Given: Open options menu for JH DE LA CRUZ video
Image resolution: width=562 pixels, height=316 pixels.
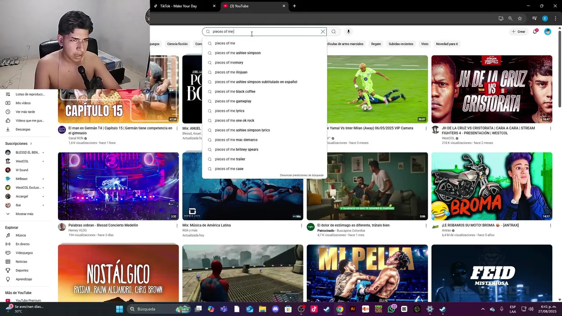Looking at the screenshot, I should 551,129.
